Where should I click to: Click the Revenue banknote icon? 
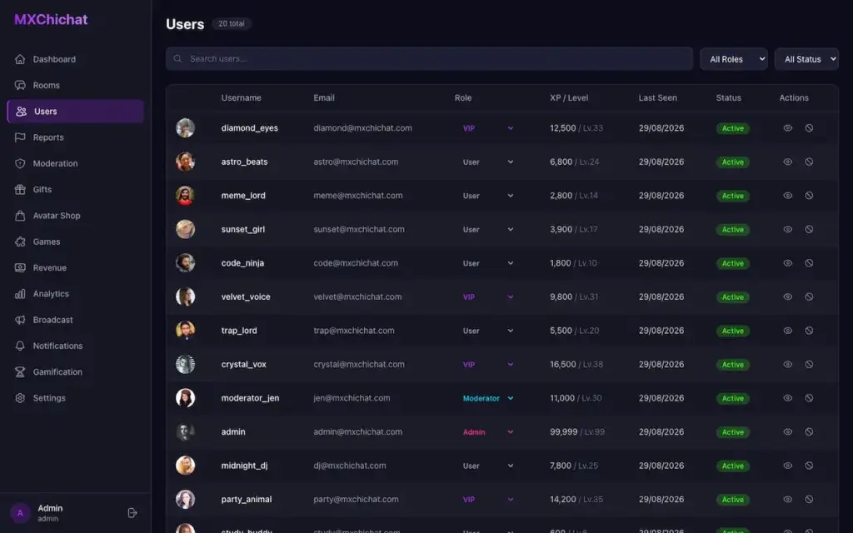click(20, 268)
